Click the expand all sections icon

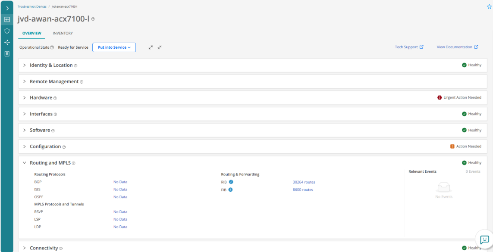(151, 47)
